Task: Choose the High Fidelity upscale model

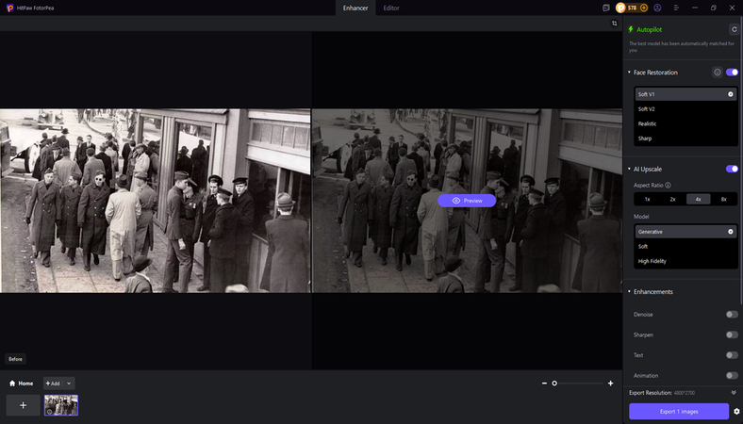Action: 685,261
